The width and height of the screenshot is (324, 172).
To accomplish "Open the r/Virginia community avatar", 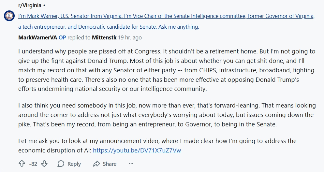I will (9, 16).
